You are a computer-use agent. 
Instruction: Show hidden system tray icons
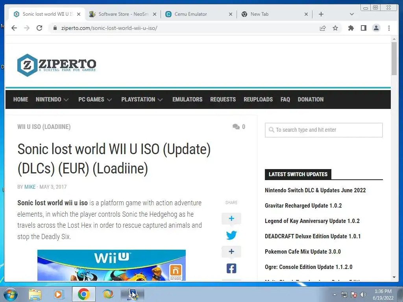[x=335, y=295]
